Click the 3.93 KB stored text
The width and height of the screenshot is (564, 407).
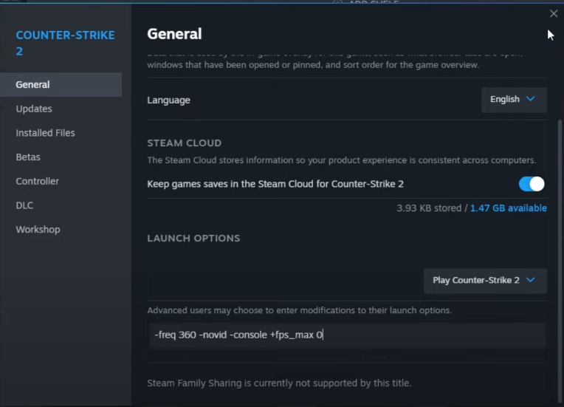[x=429, y=208]
